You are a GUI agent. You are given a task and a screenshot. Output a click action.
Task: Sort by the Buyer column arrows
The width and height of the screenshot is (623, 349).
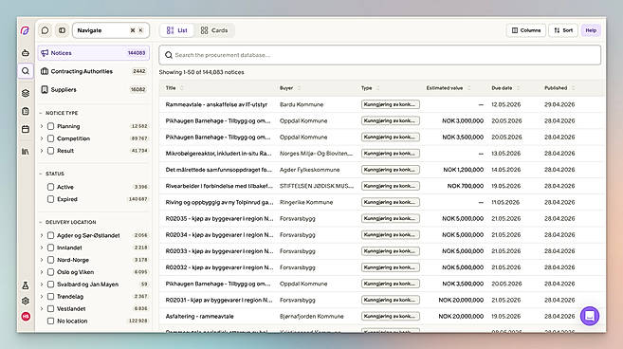click(x=300, y=88)
